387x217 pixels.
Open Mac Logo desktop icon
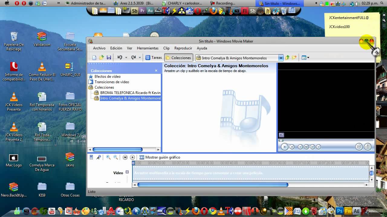[14, 160]
